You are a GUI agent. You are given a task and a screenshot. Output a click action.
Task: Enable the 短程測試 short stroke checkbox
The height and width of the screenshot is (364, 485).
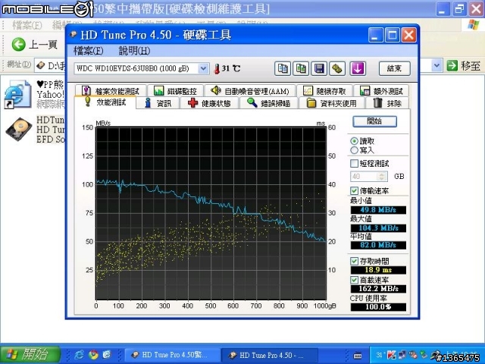[x=354, y=164]
